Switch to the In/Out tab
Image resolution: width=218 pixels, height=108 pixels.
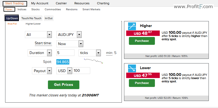click(49, 18)
